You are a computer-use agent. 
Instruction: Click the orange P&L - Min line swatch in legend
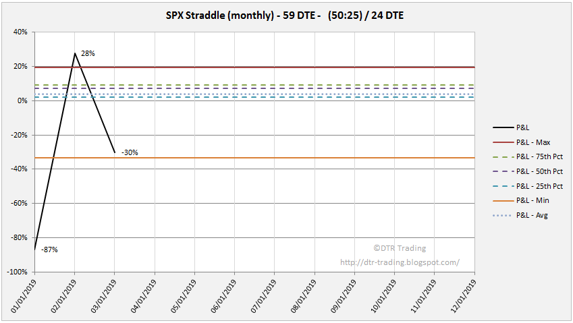503,200
